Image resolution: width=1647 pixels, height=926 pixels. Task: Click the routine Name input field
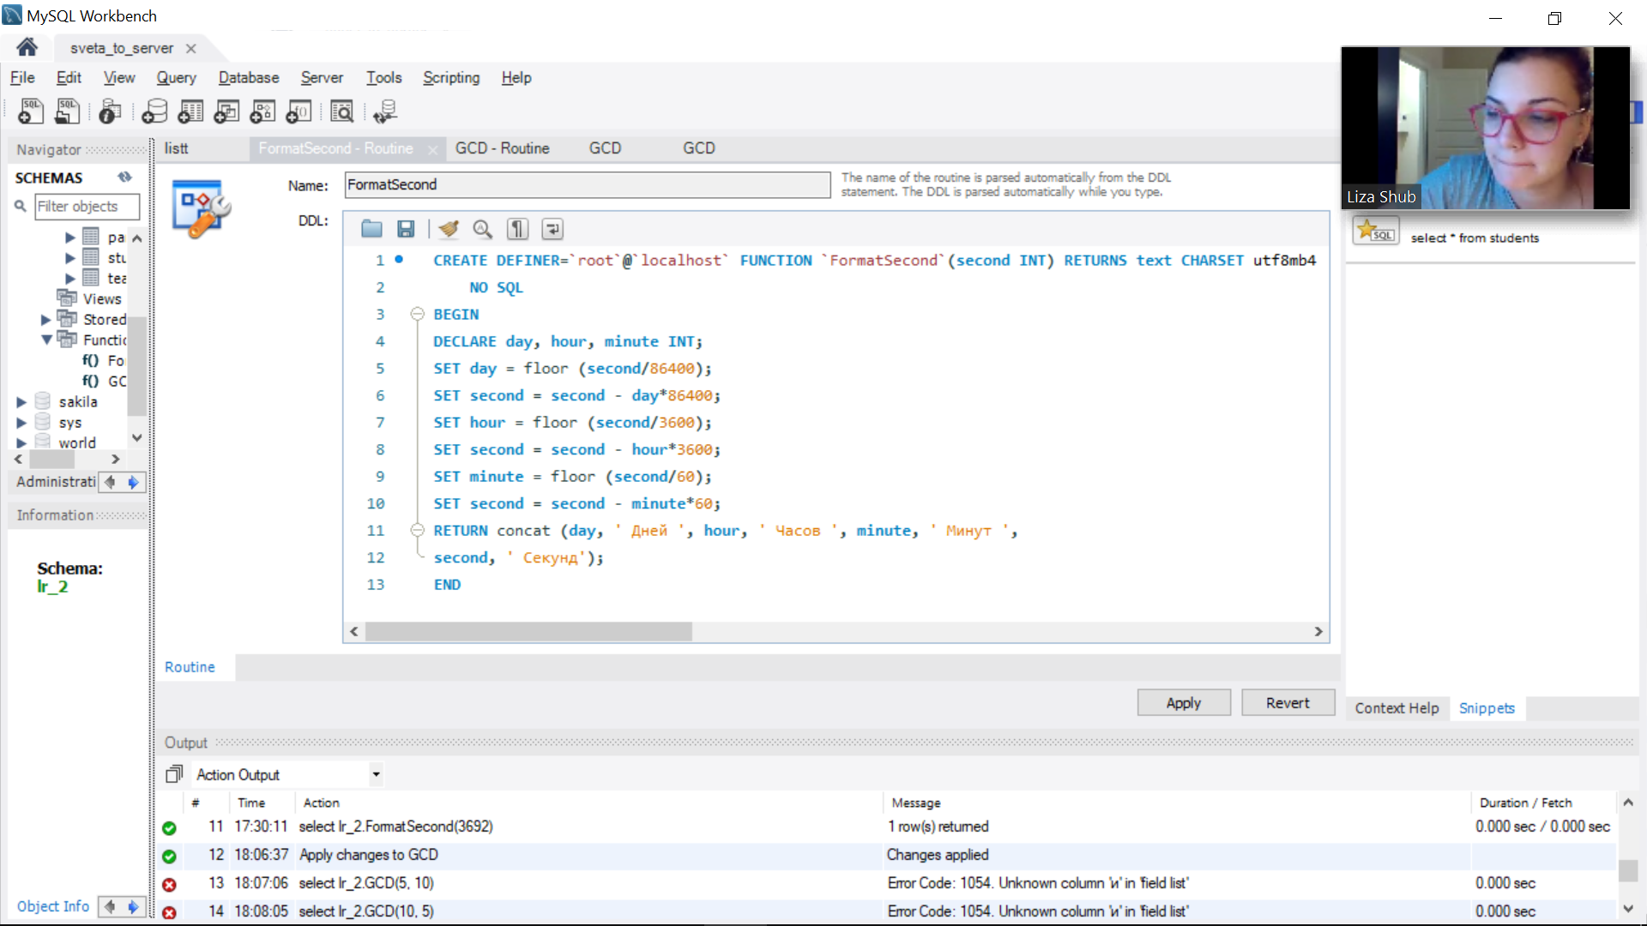tap(588, 184)
